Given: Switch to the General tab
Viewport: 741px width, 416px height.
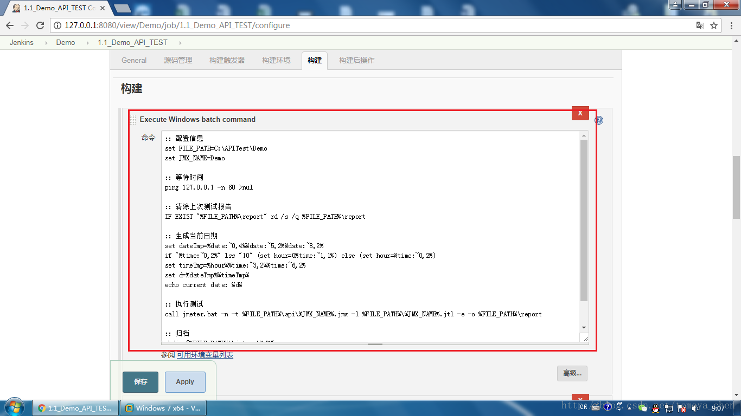Looking at the screenshot, I should 134,61.
